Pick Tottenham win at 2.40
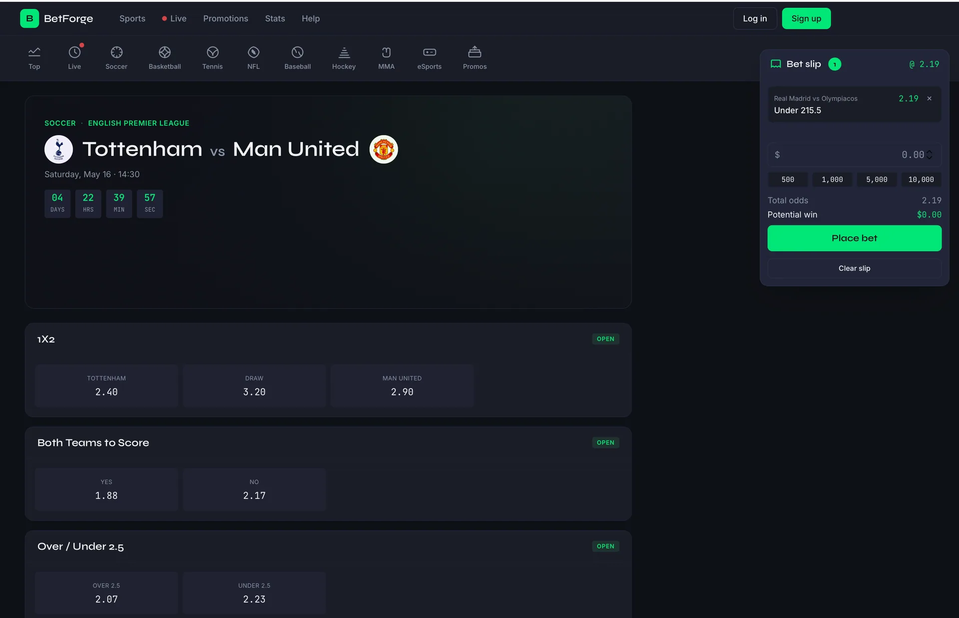 [106, 386]
